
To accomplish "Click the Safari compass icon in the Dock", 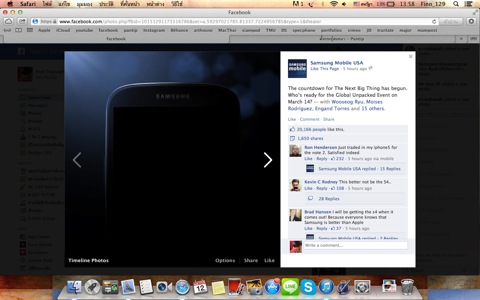I will tap(182, 287).
